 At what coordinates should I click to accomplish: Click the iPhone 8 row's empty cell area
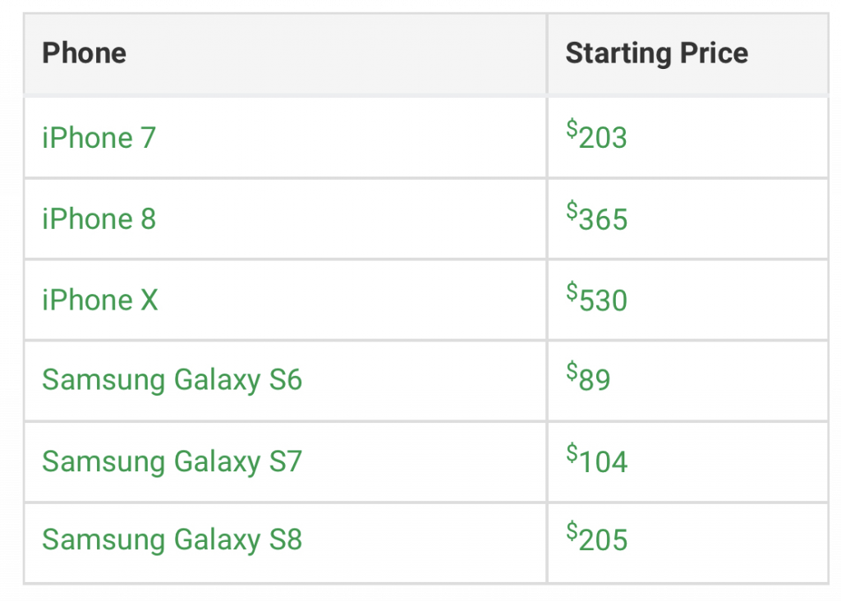tap(352, 219)
